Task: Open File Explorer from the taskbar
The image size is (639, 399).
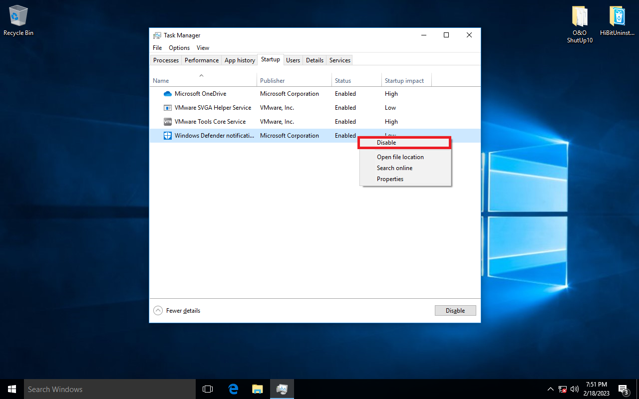Action: click(x=258, y=389)
